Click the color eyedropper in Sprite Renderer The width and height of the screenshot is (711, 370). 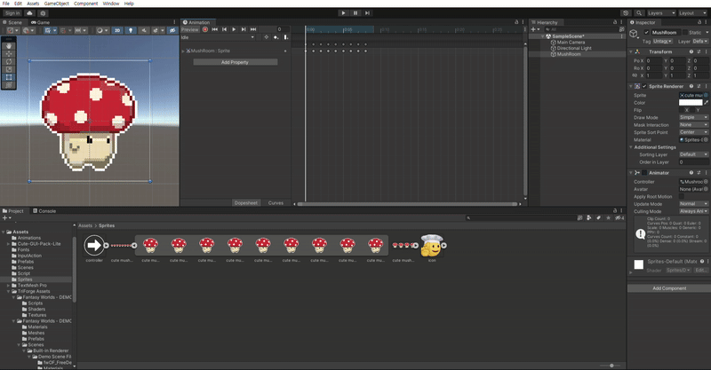point(706,103)
